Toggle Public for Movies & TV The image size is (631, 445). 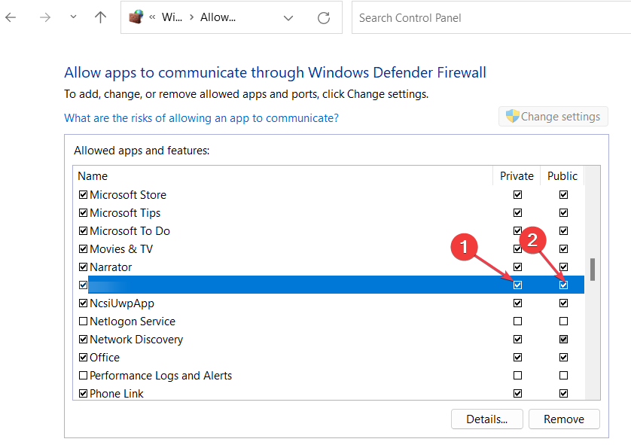click(x=563, y=249)
